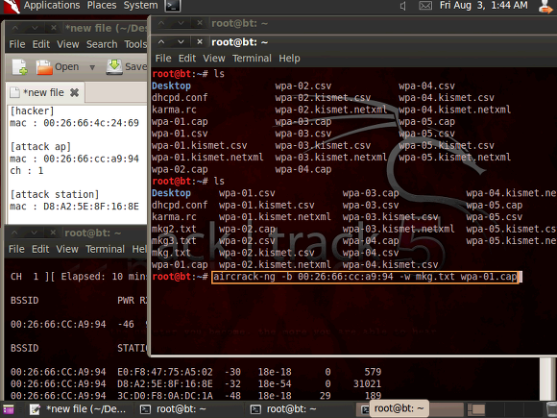Click vertical scrollbar at right edge

click(545, 379)
